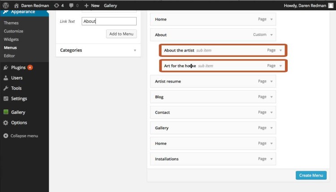Open the Plugins sidebar menu

(x=18, y=68)
